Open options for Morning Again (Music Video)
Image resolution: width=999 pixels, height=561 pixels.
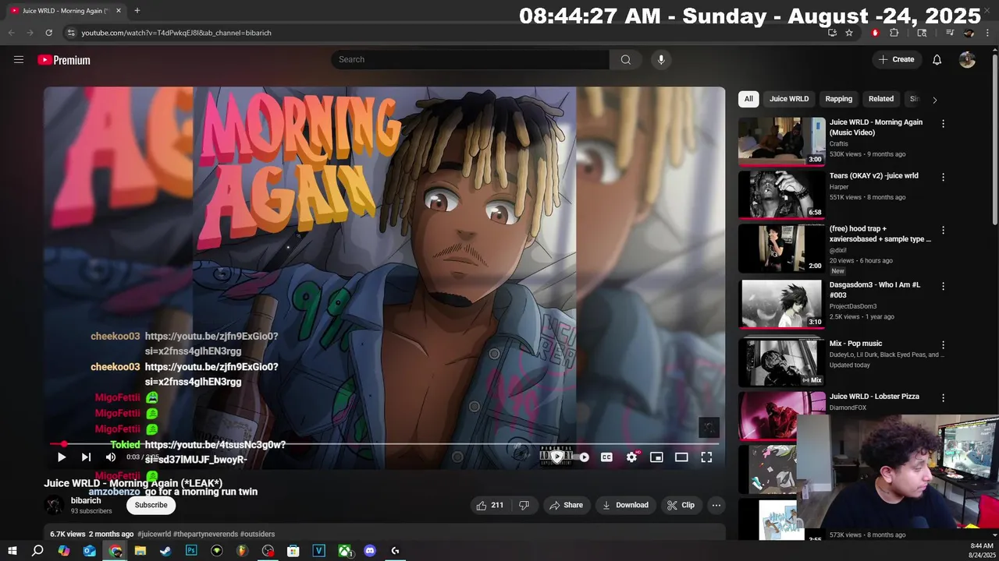coord(943,124)
